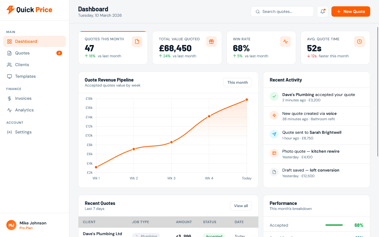Open the This month period selector
The image size is (379, 237).
pos(238,82)
